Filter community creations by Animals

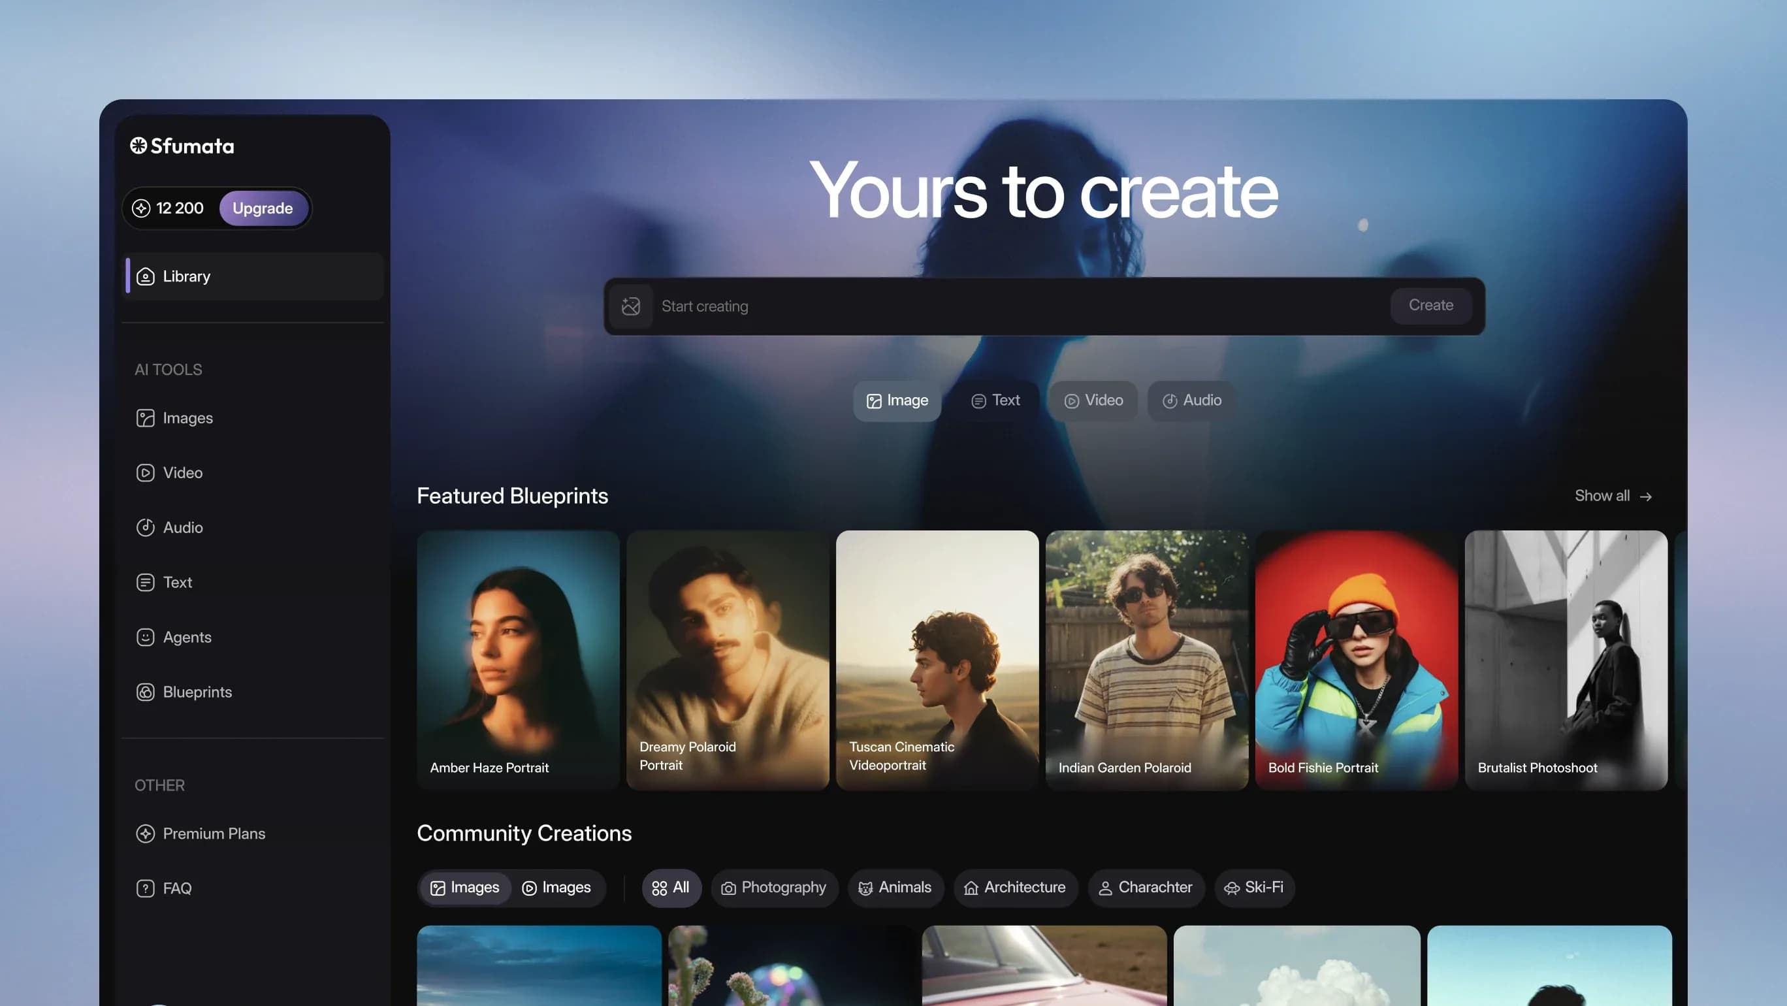pos(895,887)
